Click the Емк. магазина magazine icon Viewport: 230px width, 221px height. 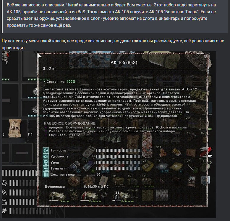[x=46, y=174]
